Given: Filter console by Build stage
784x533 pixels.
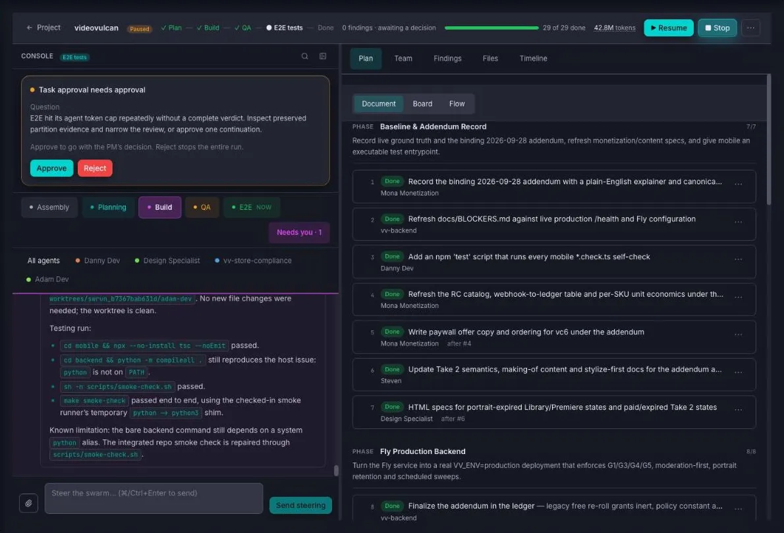Looking at the screenshot, I should click(159, 207).
